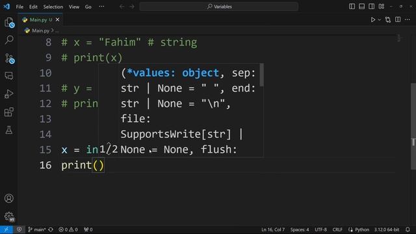The width and height of the screenshot is (416, 234).
Task: Synchronize changes icon in status bar
Action: pyautogui.click(x=51, y=229)
